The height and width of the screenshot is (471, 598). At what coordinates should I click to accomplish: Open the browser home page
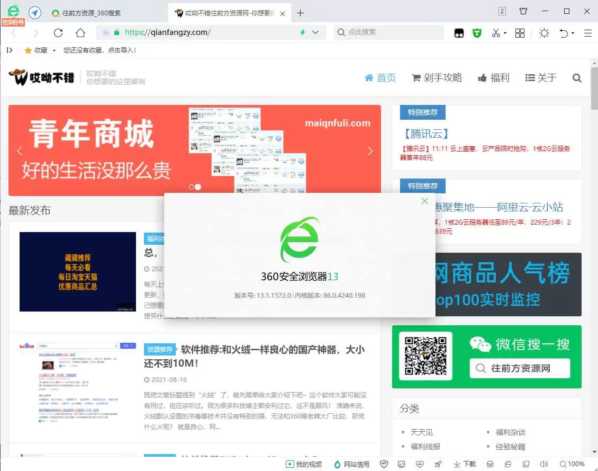pos(80,33)
